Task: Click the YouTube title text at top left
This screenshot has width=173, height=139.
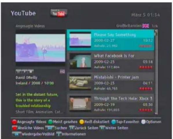Action: click(x=23, y=13)
